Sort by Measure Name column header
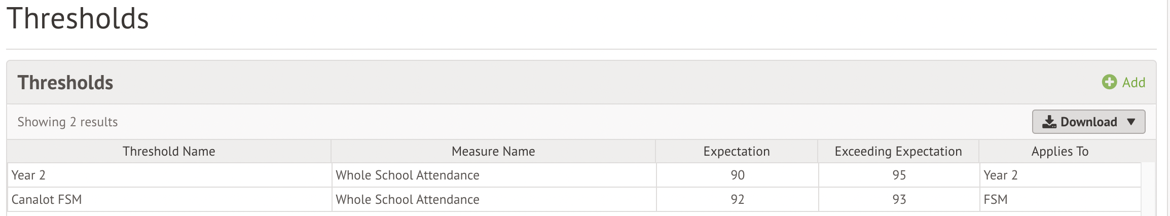Image resolution: width=1170 pixels, height=216 pixels. tap(493, 151)
